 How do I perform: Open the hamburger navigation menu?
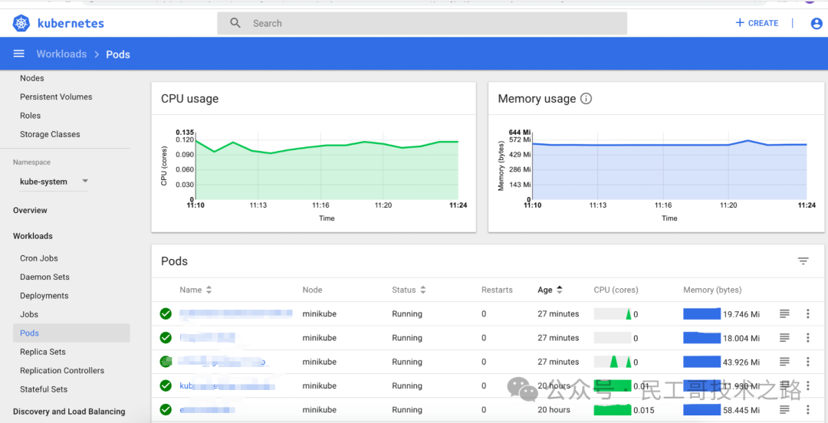click(19, 54)
